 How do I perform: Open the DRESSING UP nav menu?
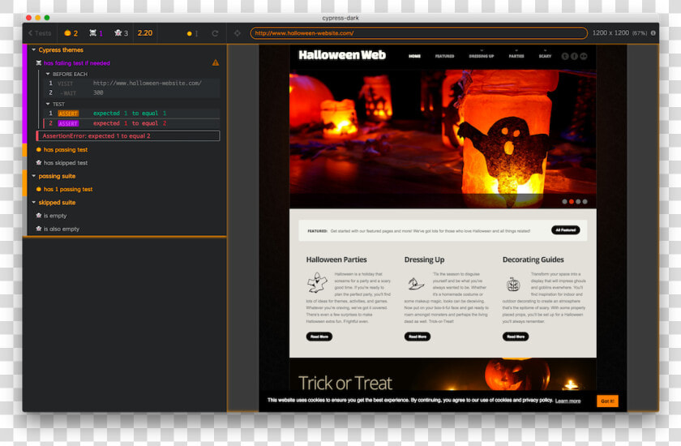[x=482, y=56]
